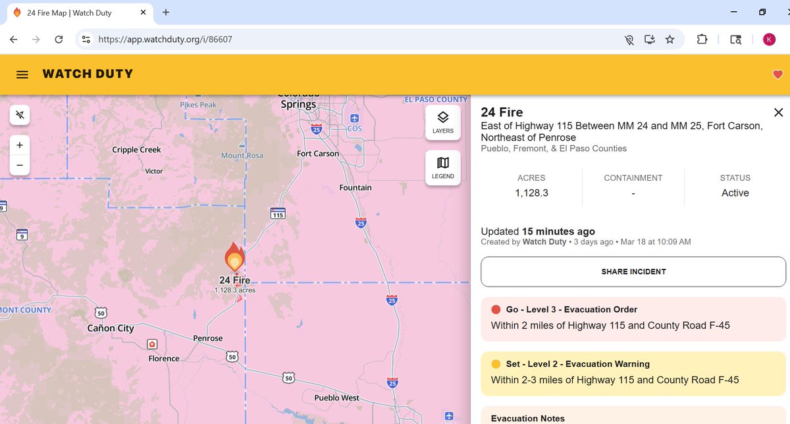
Task: Click the Fountain map label
Action: point(355,188)
